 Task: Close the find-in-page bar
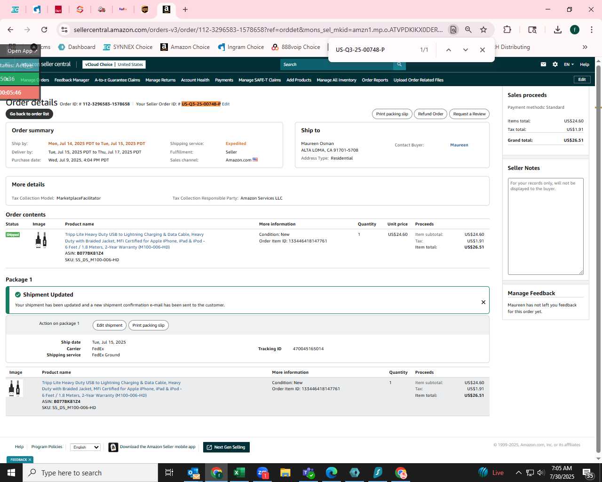(x=483, y=50)
